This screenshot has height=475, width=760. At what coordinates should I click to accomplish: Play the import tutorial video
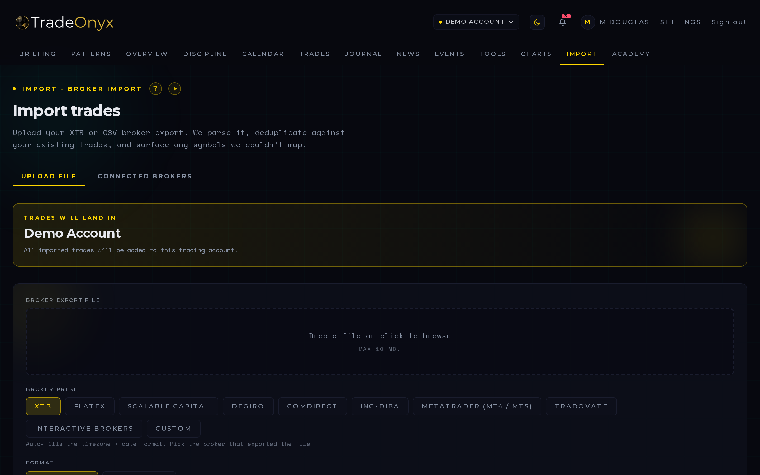pos(175,89)
